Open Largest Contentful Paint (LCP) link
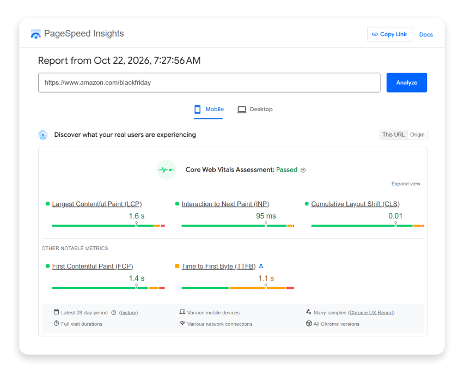Viewport: 464px width, 376px height. click(x=97, y=204)
